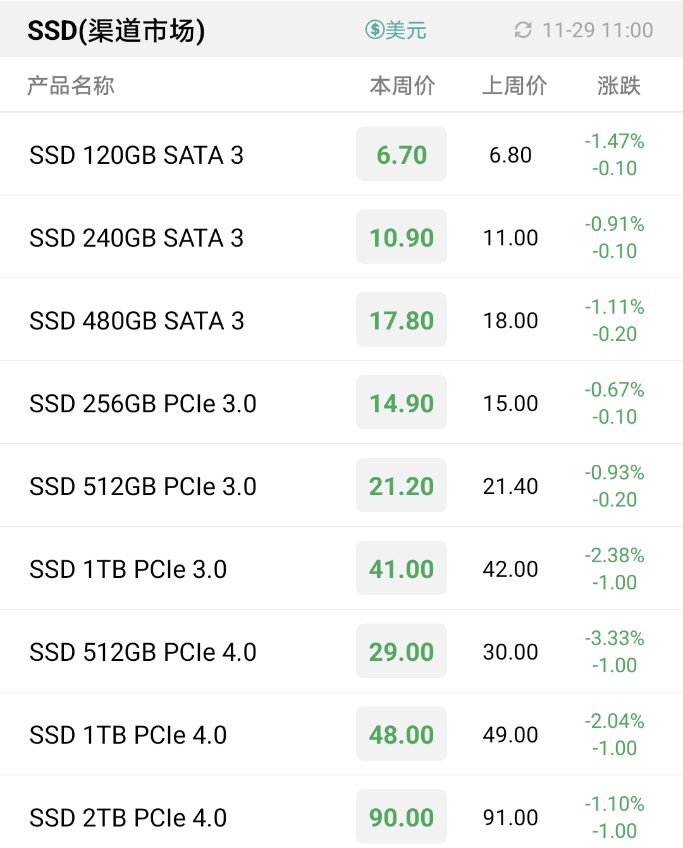683x848 pixels.
Task: Tap the refresh icon beside 11-29 11:00
Action: (523, 30)
